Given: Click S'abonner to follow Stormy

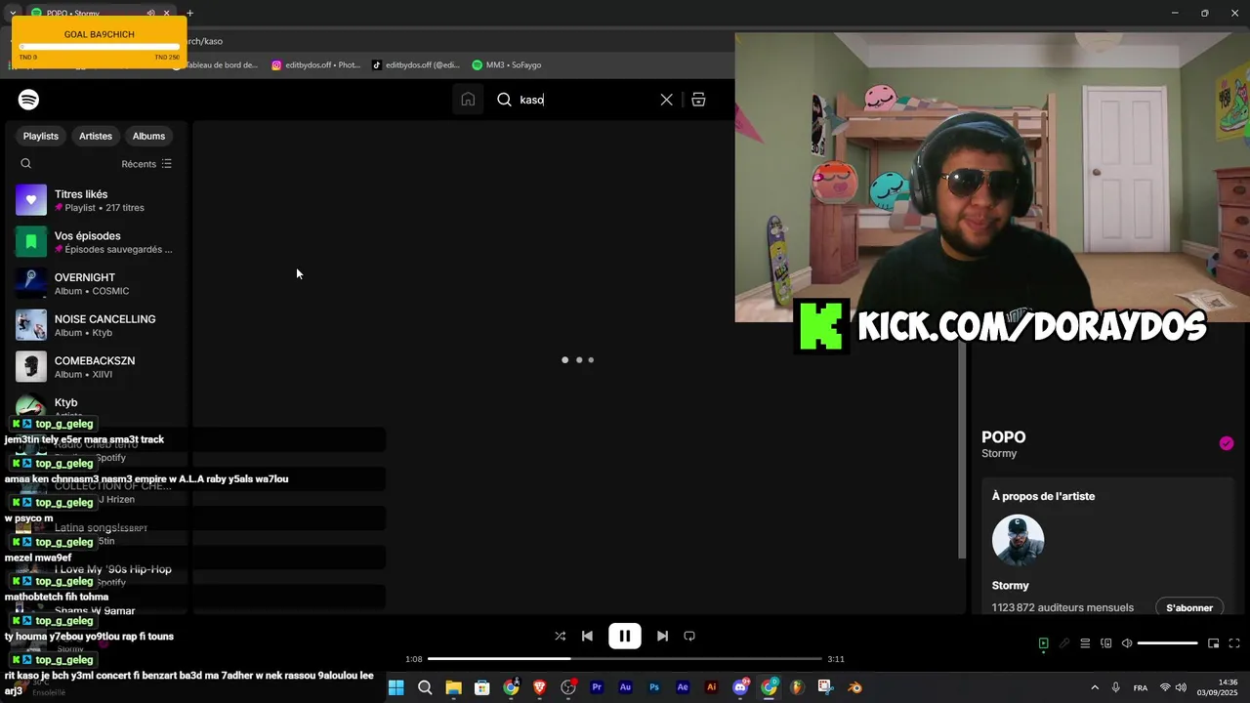Looking at the screenshot, I should (1189, 607).
